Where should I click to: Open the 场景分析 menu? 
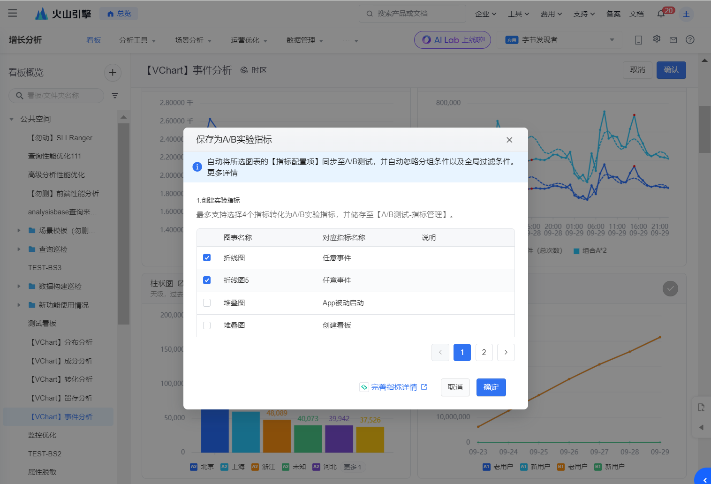tap(193, 40)
